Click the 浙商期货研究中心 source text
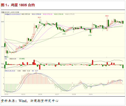 44,101
